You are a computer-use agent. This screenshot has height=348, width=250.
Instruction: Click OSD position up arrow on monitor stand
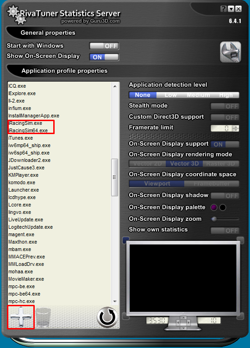pyautogui.click(x=183, y=318)
